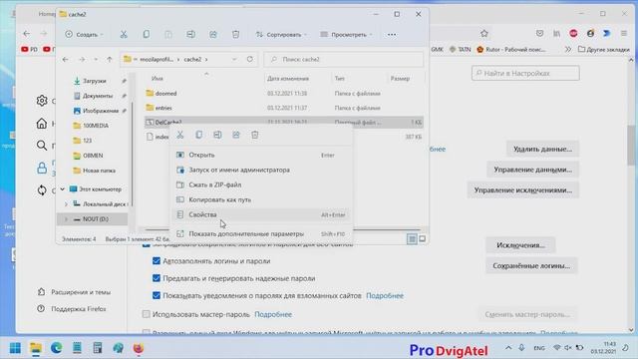
Task: Select Открыть in context menu
Action: tap(261, 156)
